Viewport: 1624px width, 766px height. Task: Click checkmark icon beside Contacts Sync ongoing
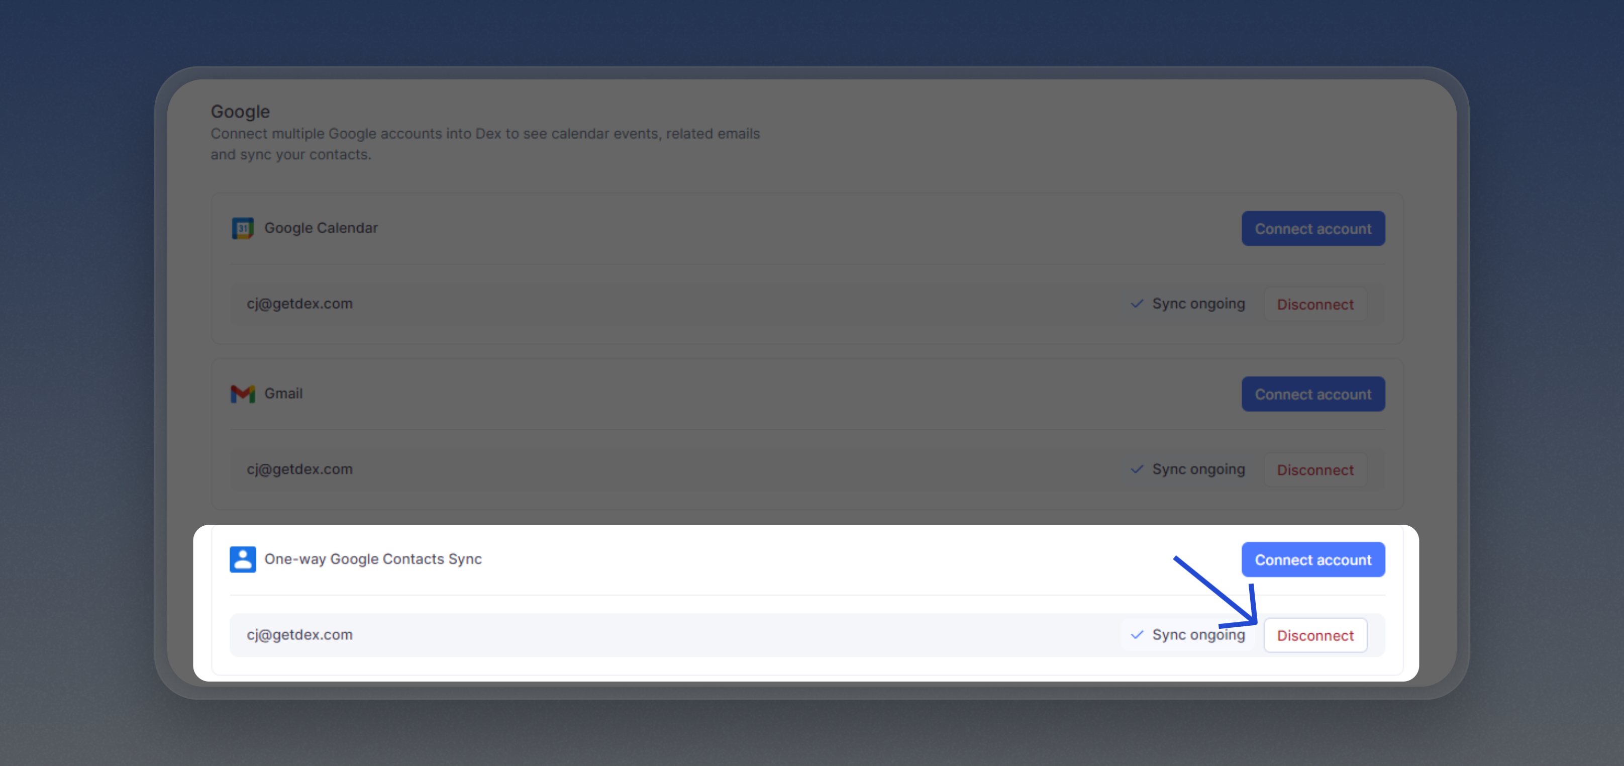[x=1137, y=635]
